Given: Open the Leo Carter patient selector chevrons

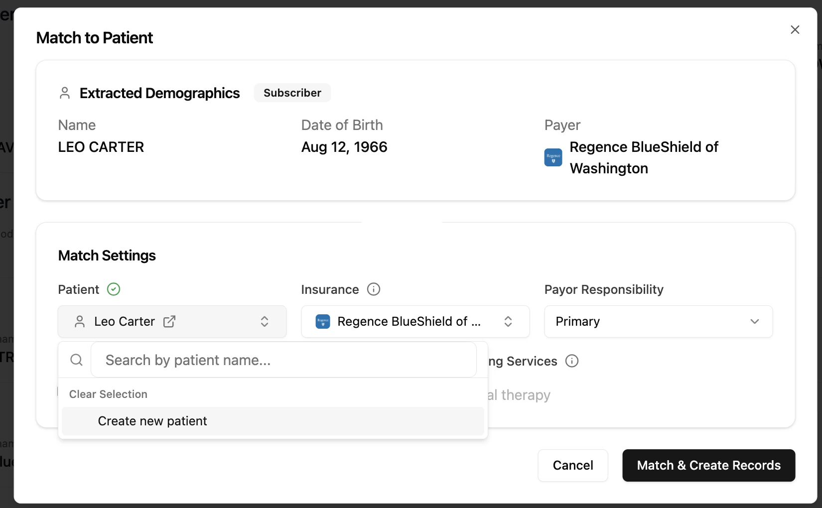Looking at the screenshot, I should (x=265, y=322).
